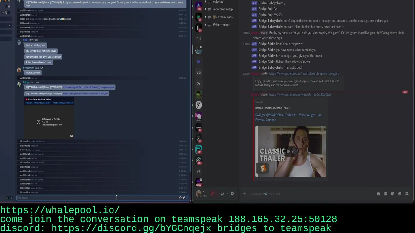Open the Discord server with 98 badge
The image size is (415, 233).
198,17
